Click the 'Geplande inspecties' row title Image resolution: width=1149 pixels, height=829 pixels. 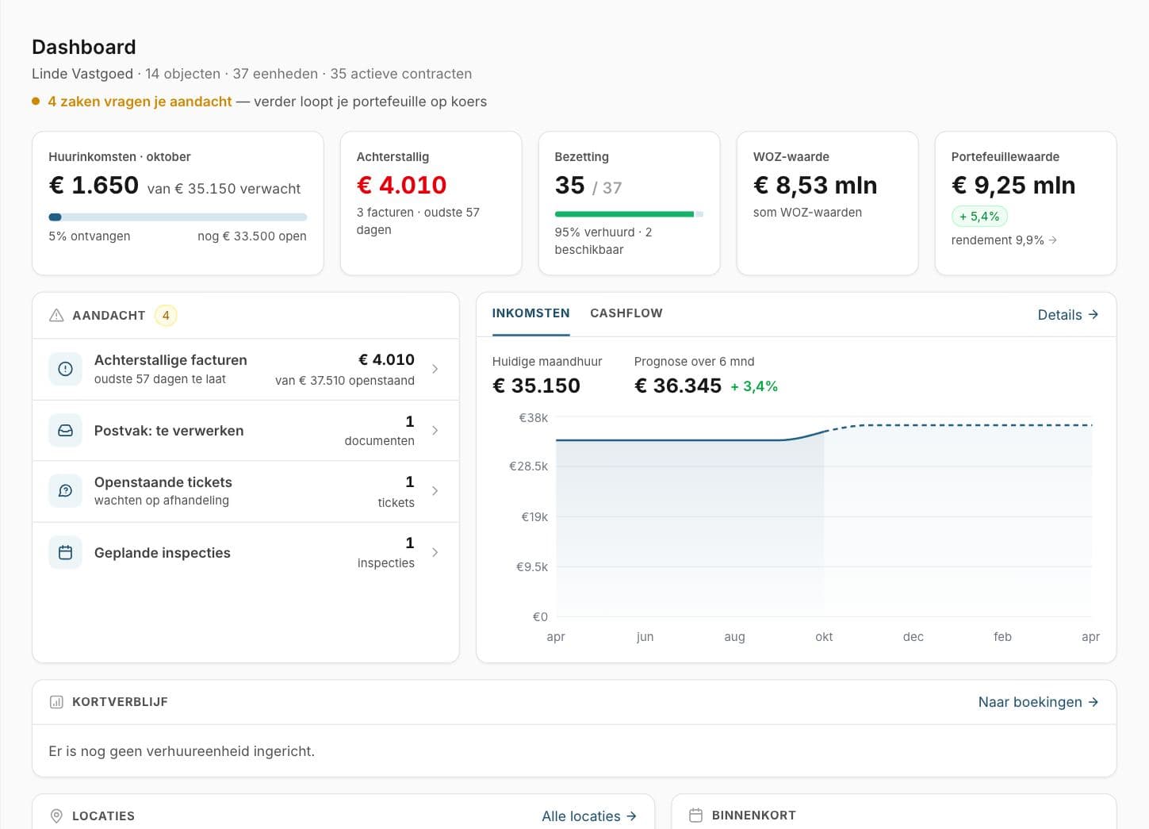click(163, 553)
